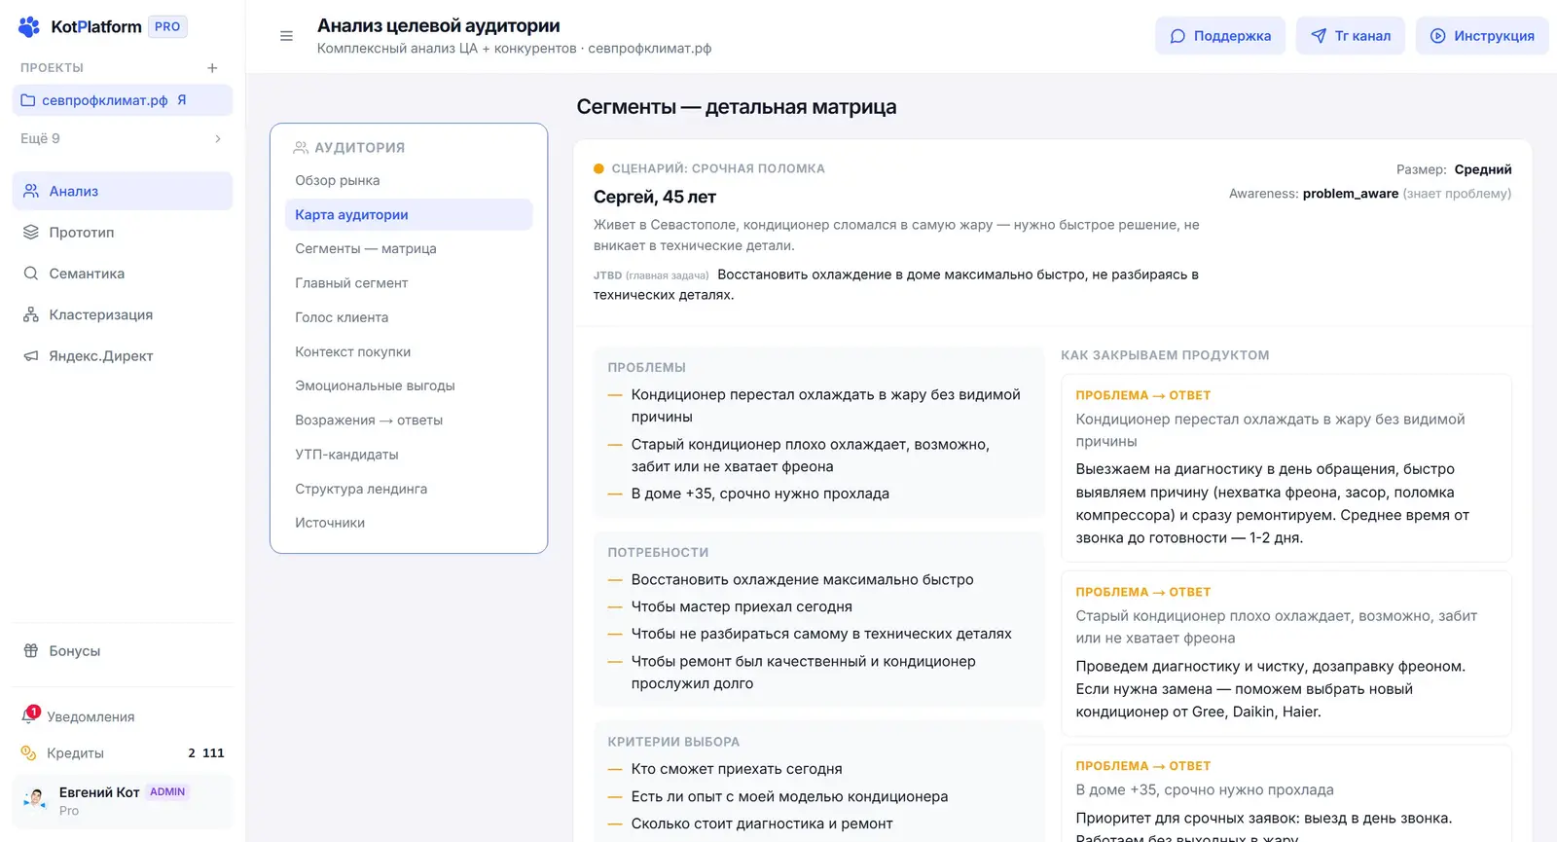Image resolution: width=1557 pixels, height=842 pixels.
Task: Select Карта аудитории item
Action: pos(409,215)
